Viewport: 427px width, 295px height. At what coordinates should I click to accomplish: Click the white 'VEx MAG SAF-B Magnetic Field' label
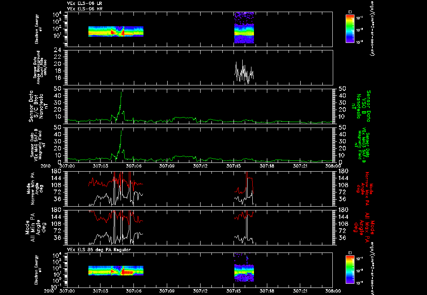pos(38,144)
